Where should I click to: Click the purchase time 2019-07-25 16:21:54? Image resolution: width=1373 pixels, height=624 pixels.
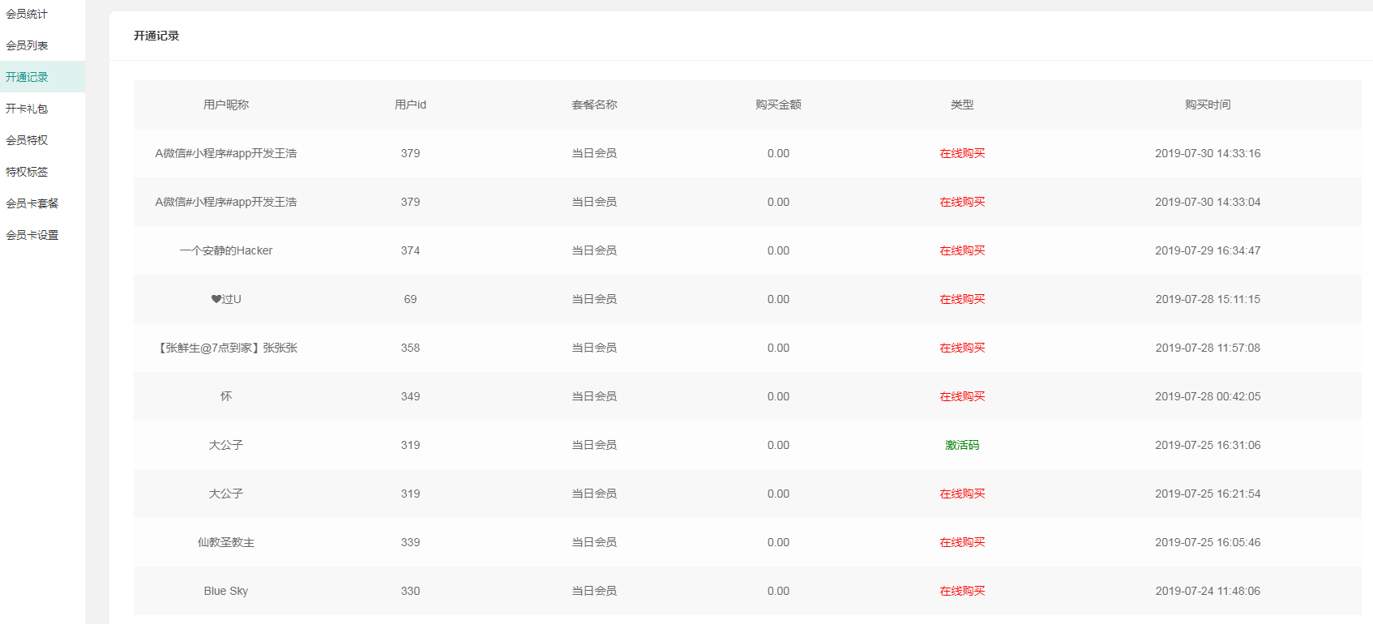click(1208, 494)
